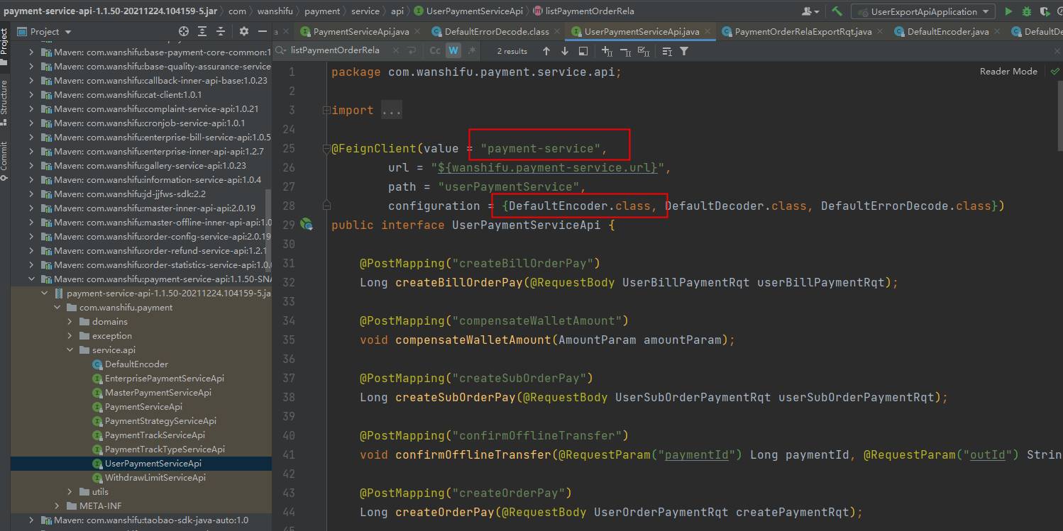
Task: Expand Maven: com.wanshifu:cat-client:1.0.1
Action: 31,95
